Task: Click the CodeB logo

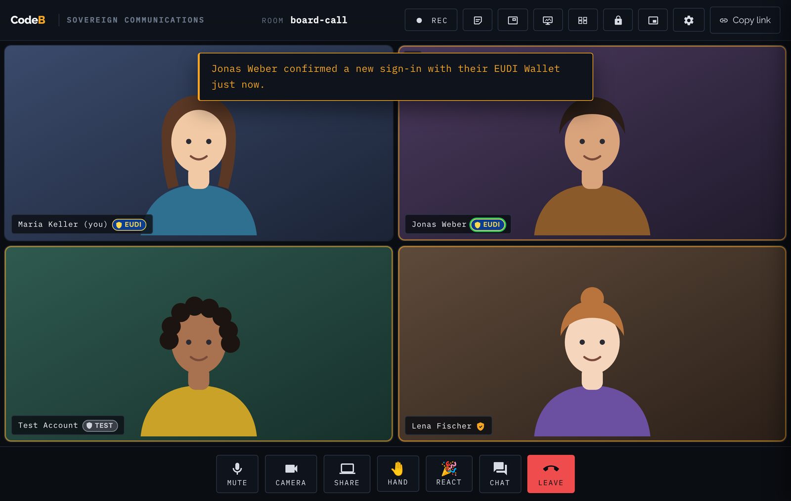Action: coord(28,20)
